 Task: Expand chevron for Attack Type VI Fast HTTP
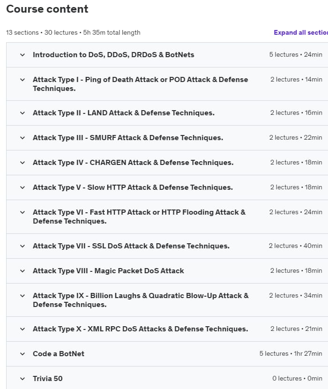(22, 212)
